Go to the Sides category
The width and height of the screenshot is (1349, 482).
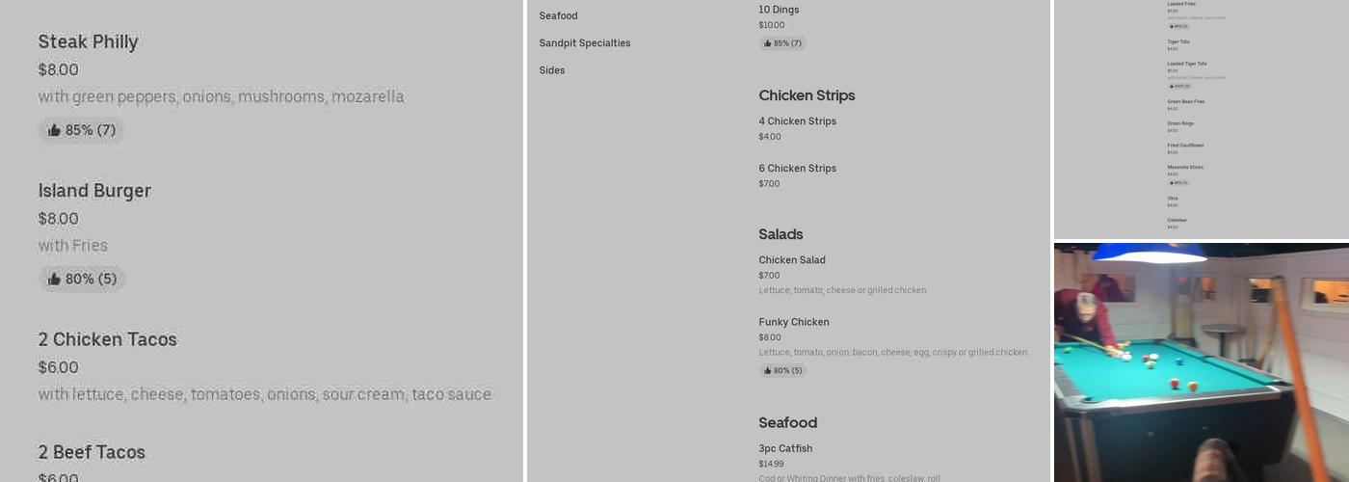[x=552, y=70]
